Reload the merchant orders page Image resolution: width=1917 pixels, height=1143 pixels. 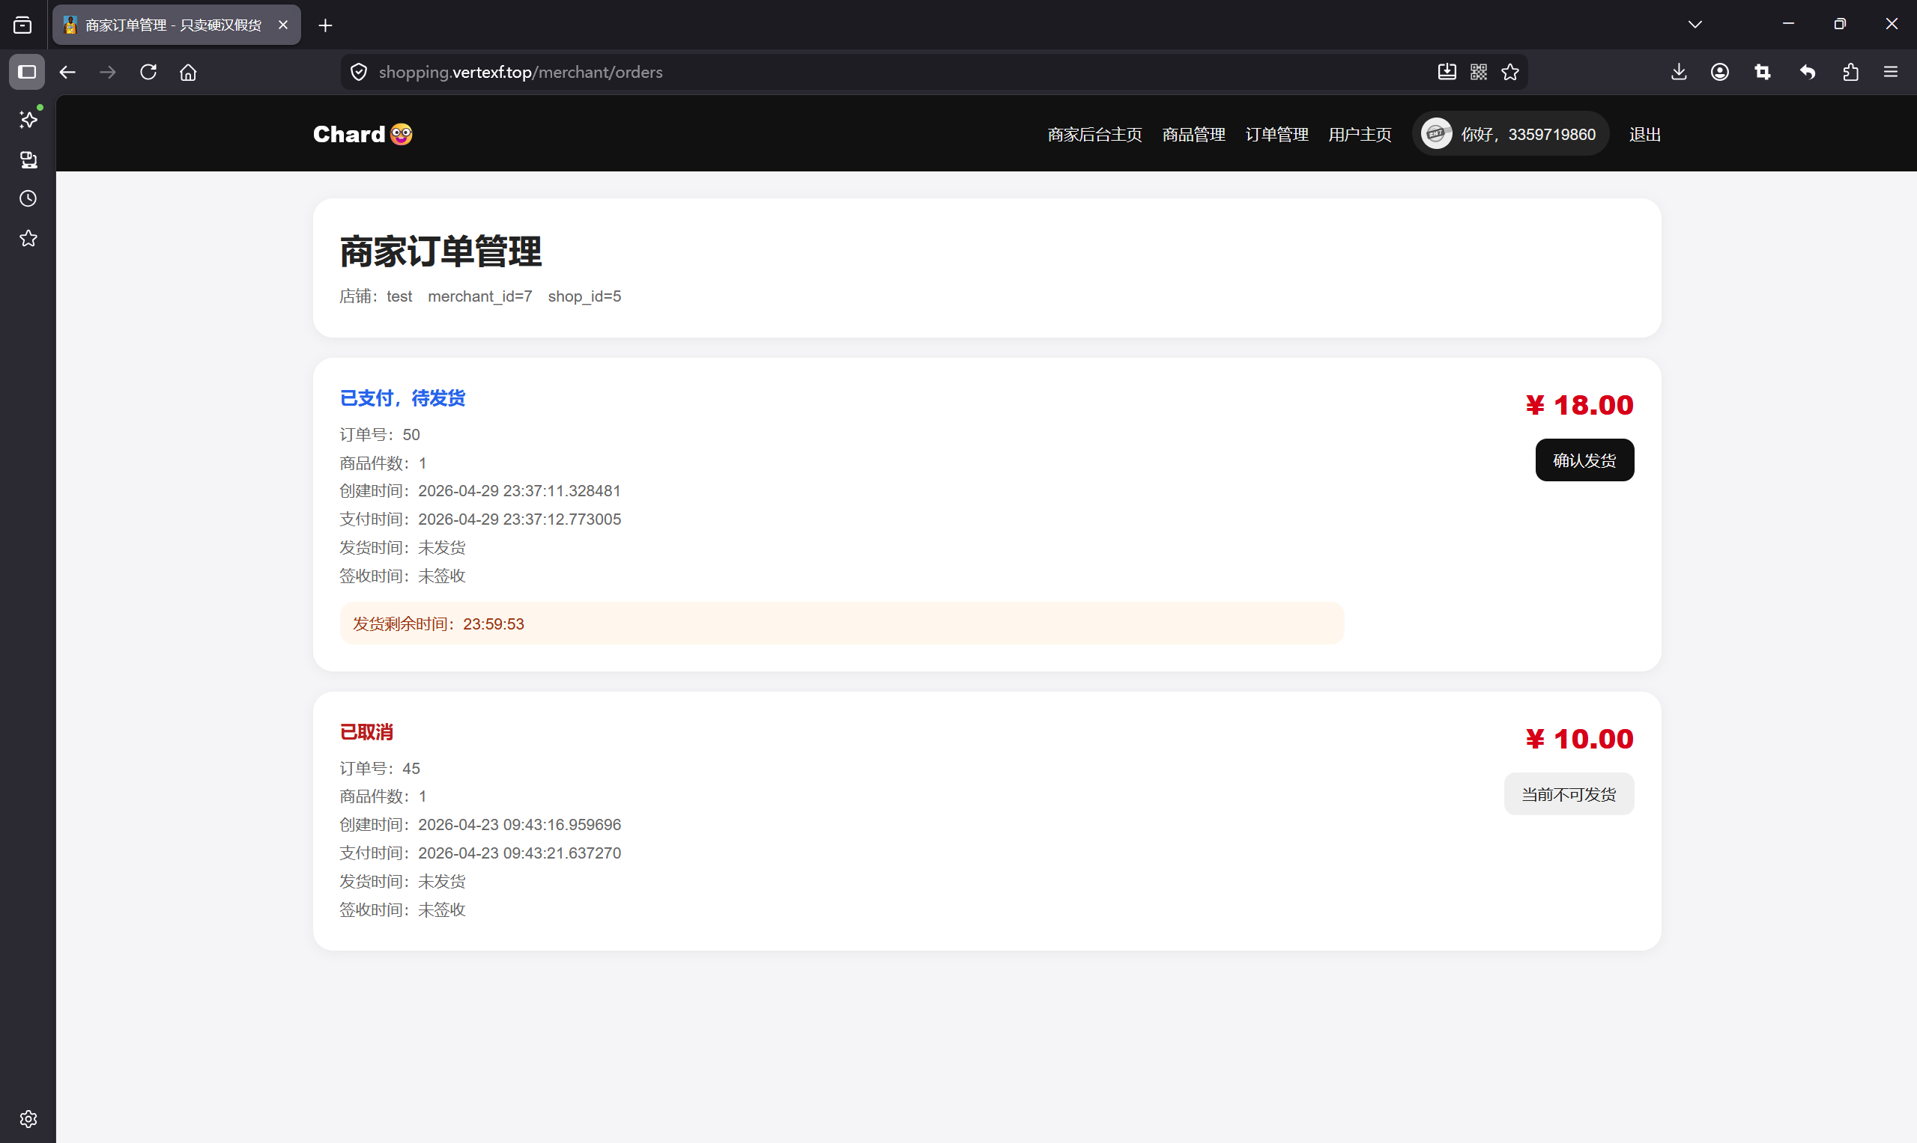click(148, 72)
